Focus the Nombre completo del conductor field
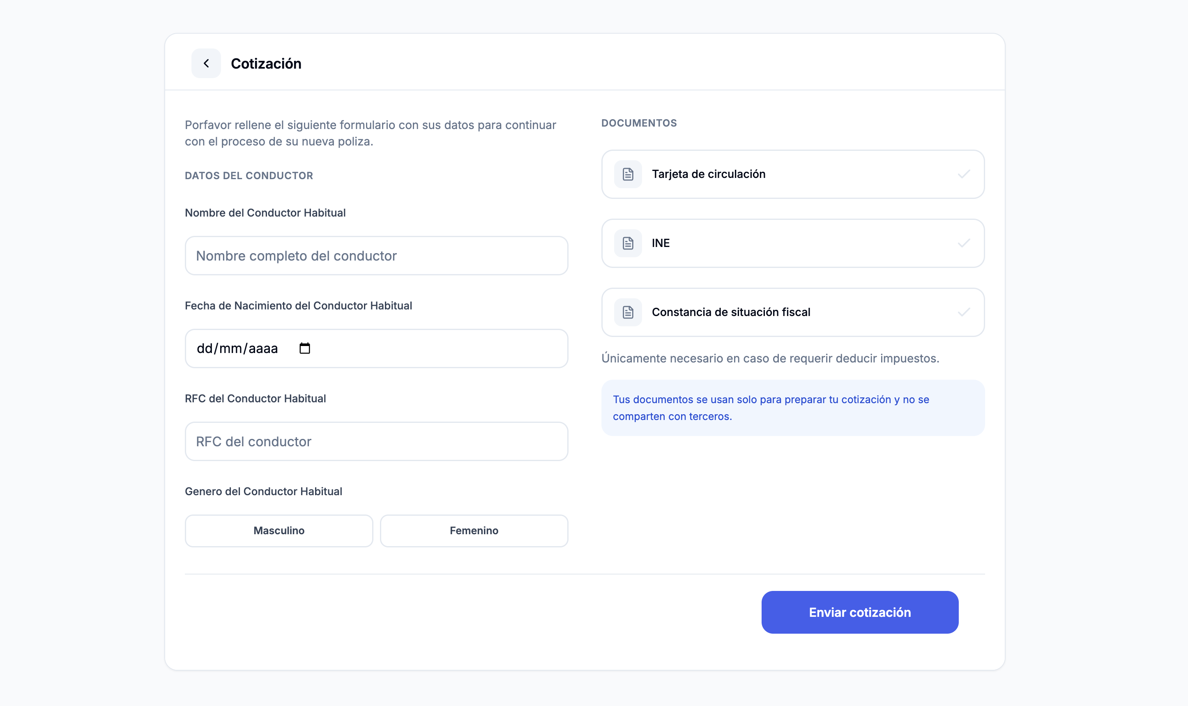1188x706 pixels. point(376,256)
